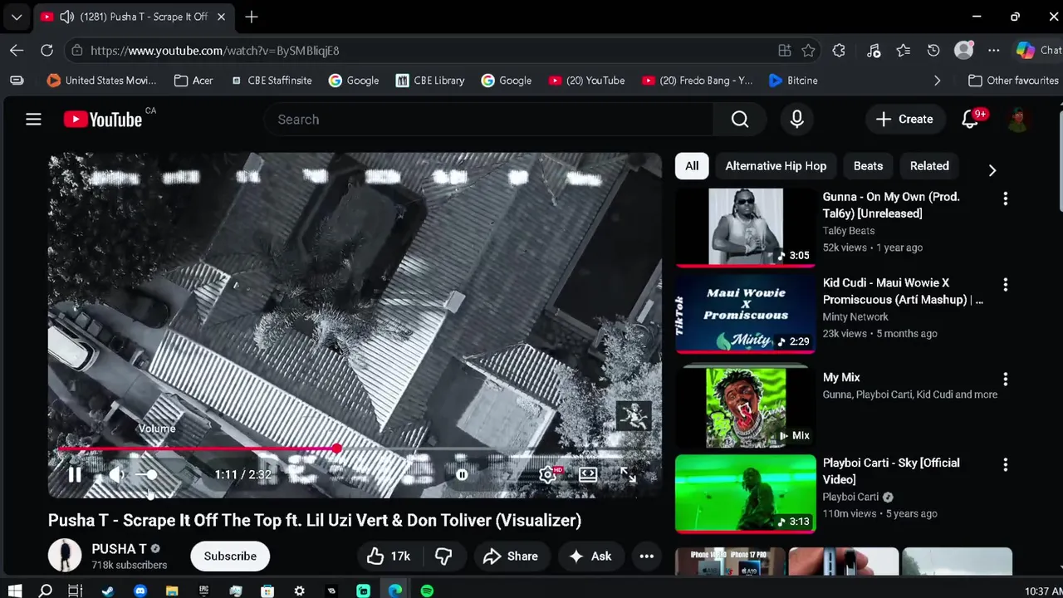Show more filter chips with the arrow
The width and height of the screenshot is (1063, 598).
(x=992, y=170)
